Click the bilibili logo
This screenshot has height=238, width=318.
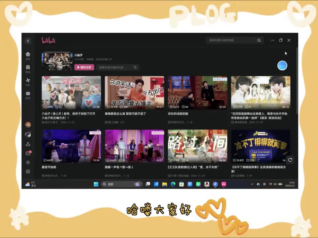48,40
